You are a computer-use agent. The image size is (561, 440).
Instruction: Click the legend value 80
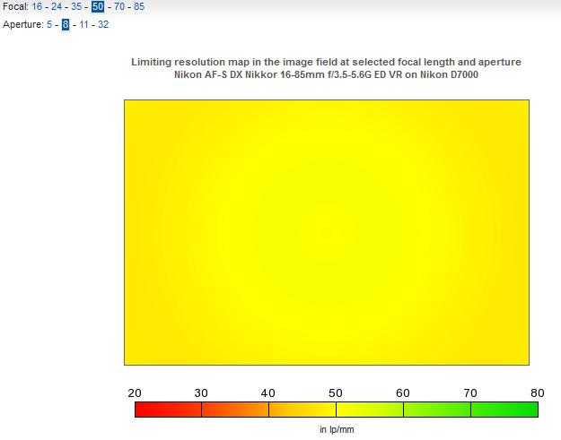538,393
